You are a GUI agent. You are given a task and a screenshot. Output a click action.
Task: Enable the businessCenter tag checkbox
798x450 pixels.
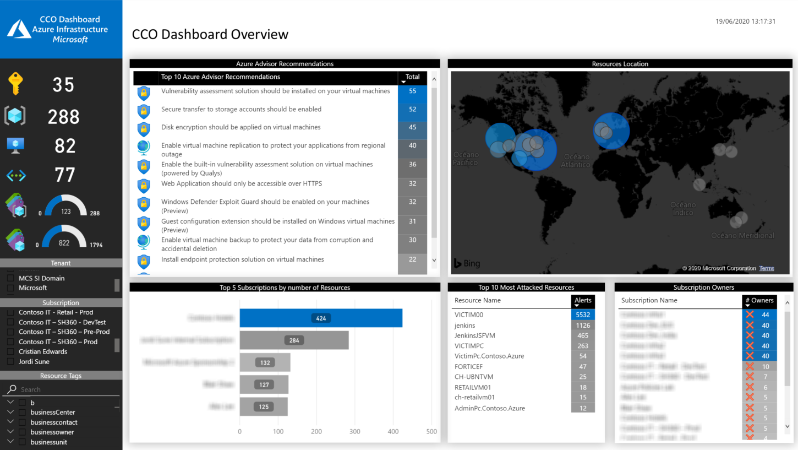[23, 412]
